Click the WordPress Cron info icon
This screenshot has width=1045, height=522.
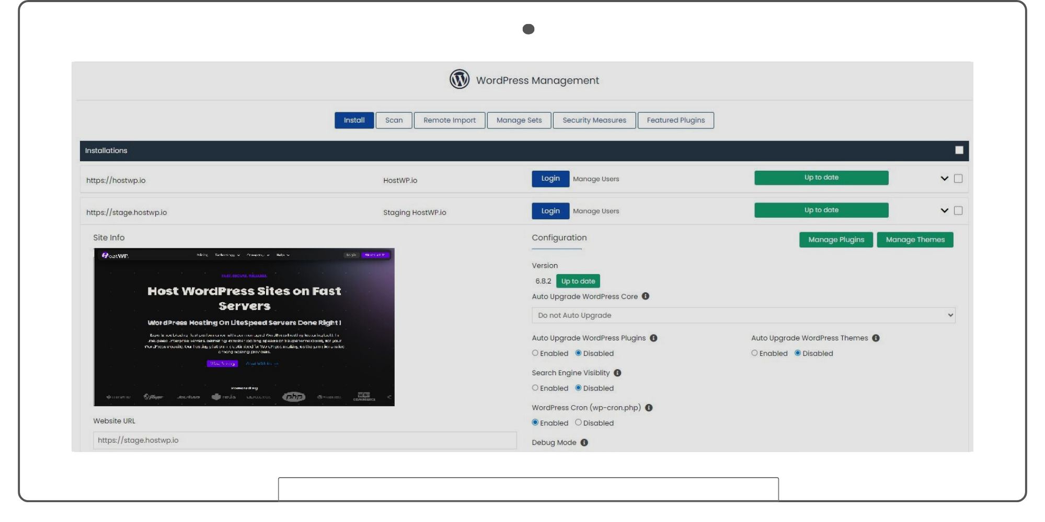[649, 408]
